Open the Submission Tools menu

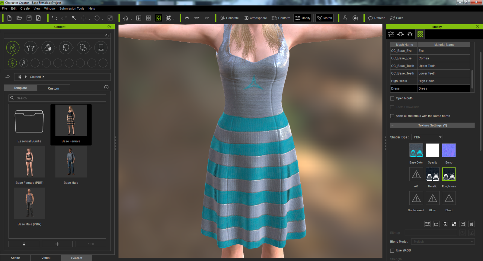click(72, 8)
